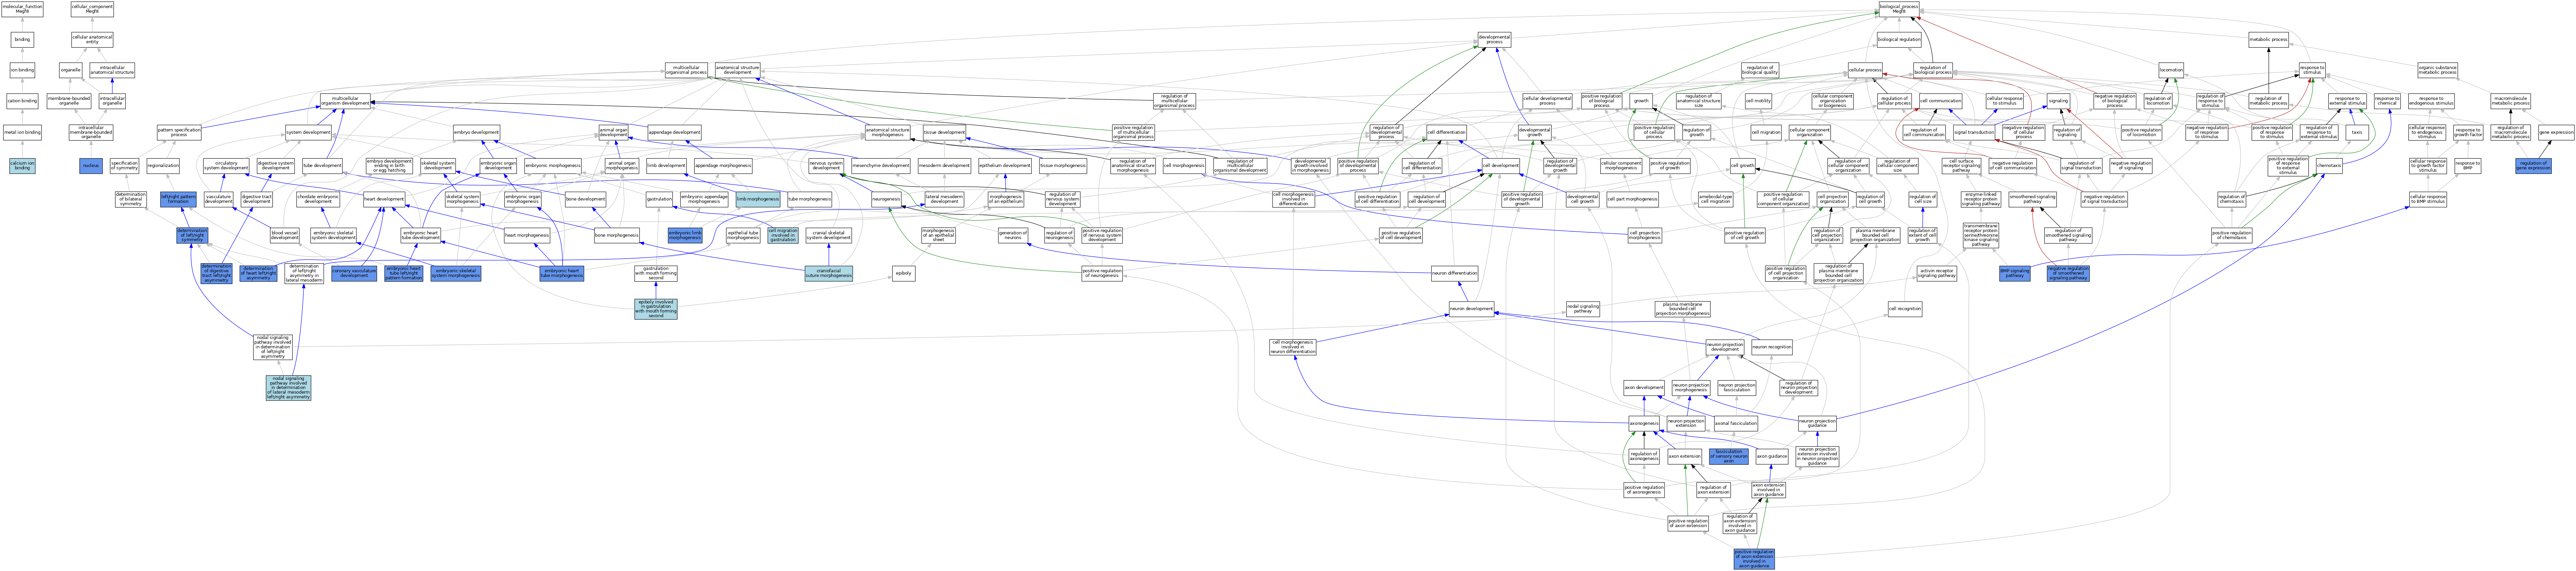Click the 'neuron projection guidance' node

1817,424
